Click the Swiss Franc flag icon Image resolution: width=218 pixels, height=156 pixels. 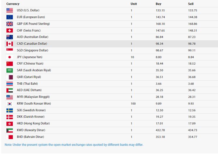10,30
